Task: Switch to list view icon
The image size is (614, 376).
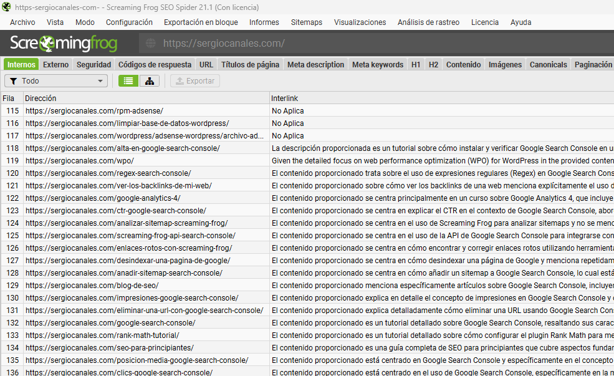Action: 128,81
